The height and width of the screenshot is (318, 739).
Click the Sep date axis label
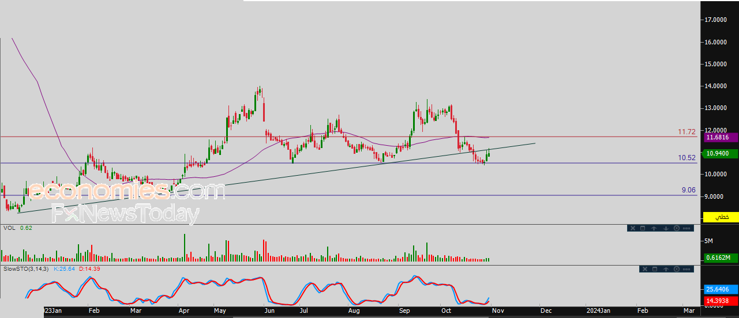pos(404,311)
